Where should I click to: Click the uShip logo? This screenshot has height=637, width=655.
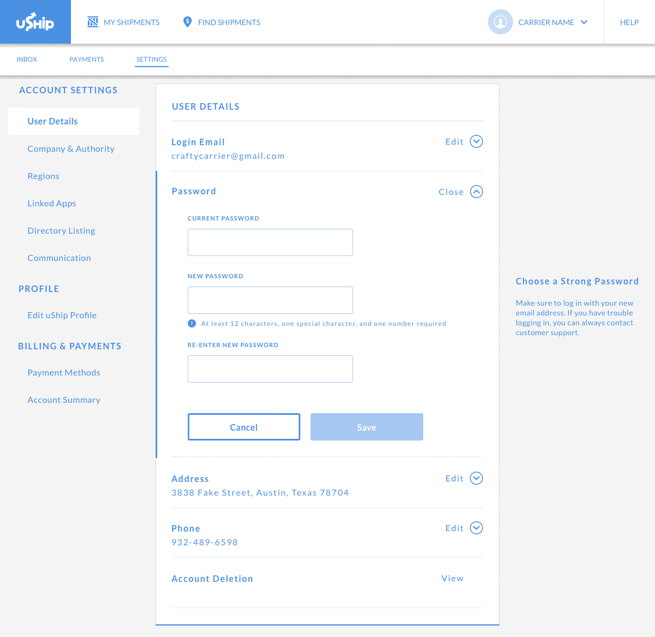[x=35, y=22]
